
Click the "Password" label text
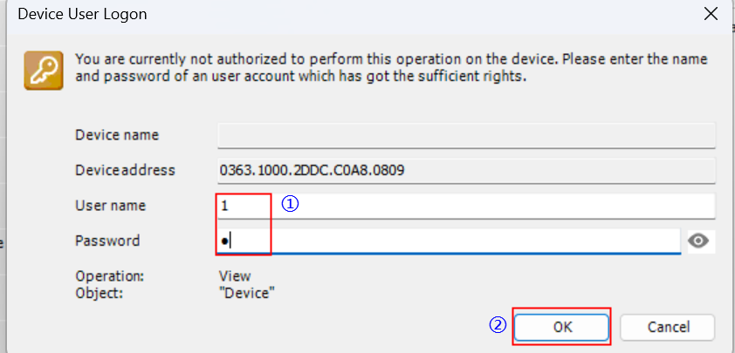pos(107,241)
